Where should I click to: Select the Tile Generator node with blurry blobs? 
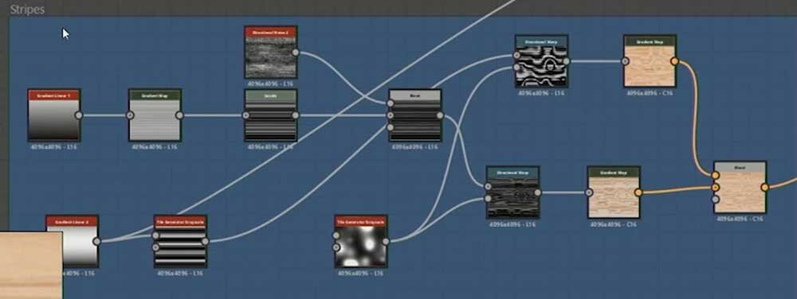click(x=361, y=242)
